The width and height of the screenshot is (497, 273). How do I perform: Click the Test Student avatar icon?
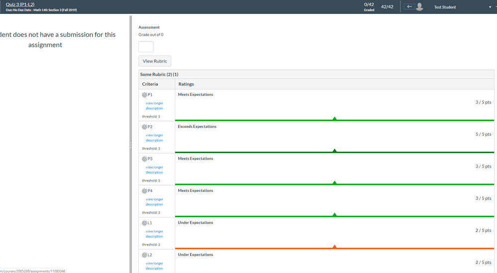pyautogui.click(x=420, y=7)
